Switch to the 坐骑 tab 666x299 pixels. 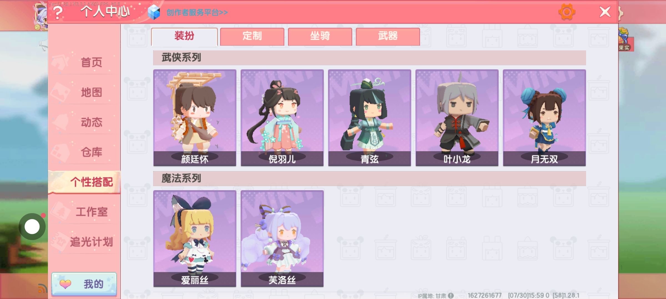point(320,37)
